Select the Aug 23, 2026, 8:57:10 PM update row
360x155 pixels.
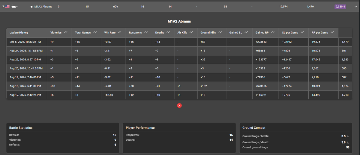pyautogui.click(x=179, y=60)
